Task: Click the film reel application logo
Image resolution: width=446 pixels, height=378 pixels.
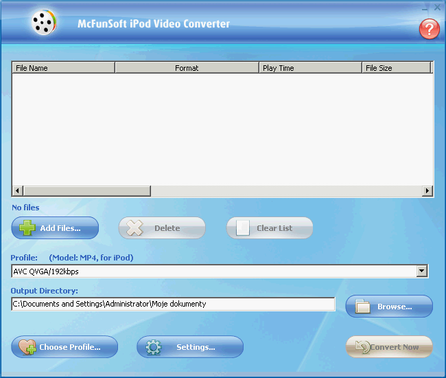Action: [x=44, y=22]
